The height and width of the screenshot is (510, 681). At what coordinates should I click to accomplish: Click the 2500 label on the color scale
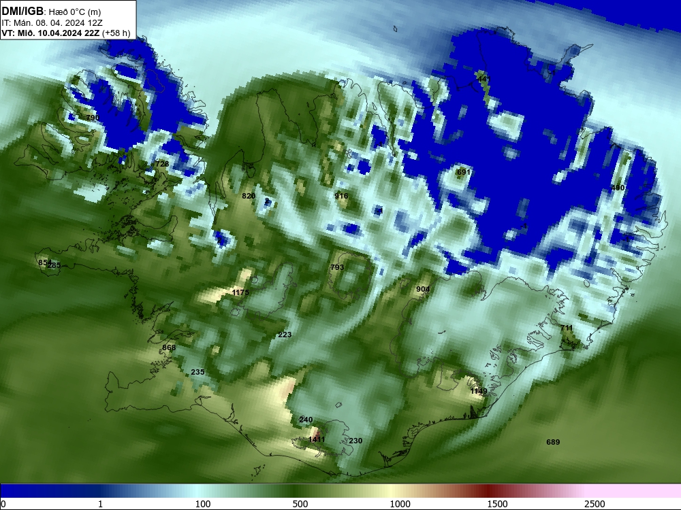(595, 504)
